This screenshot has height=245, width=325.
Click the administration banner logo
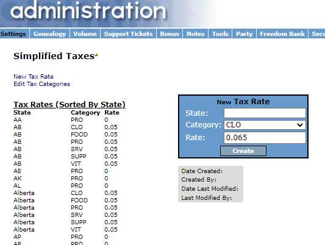(88, 11)
